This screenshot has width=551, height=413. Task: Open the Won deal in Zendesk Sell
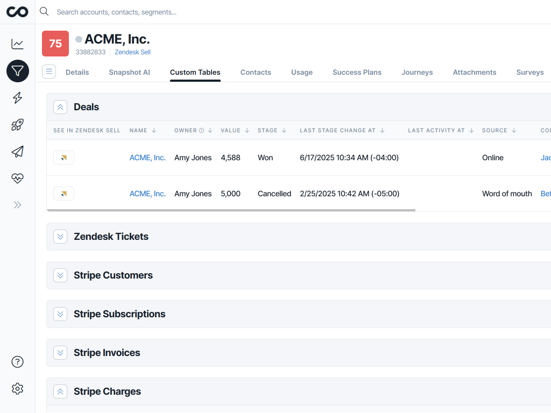click(63, 158)
